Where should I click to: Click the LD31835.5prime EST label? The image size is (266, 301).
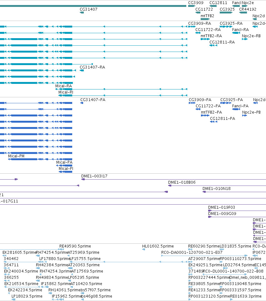[x=235, y=246]
